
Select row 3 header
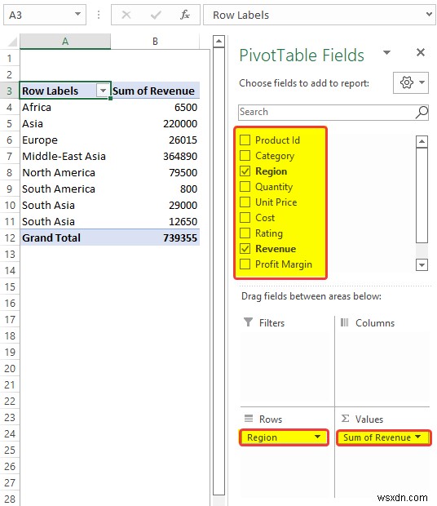[x=10, y=91]
